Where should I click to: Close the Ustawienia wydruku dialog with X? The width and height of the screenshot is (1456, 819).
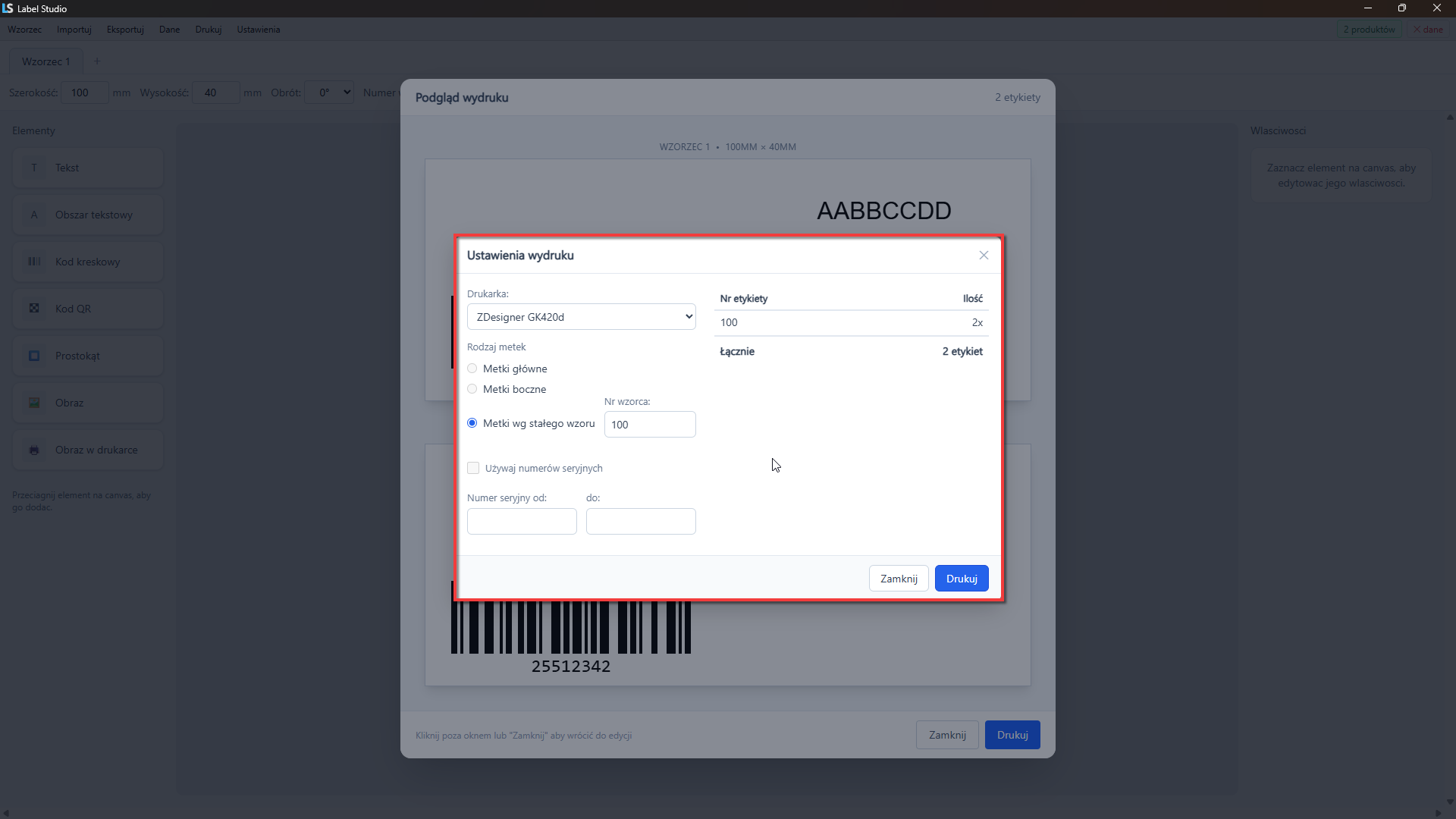point(984,256)
